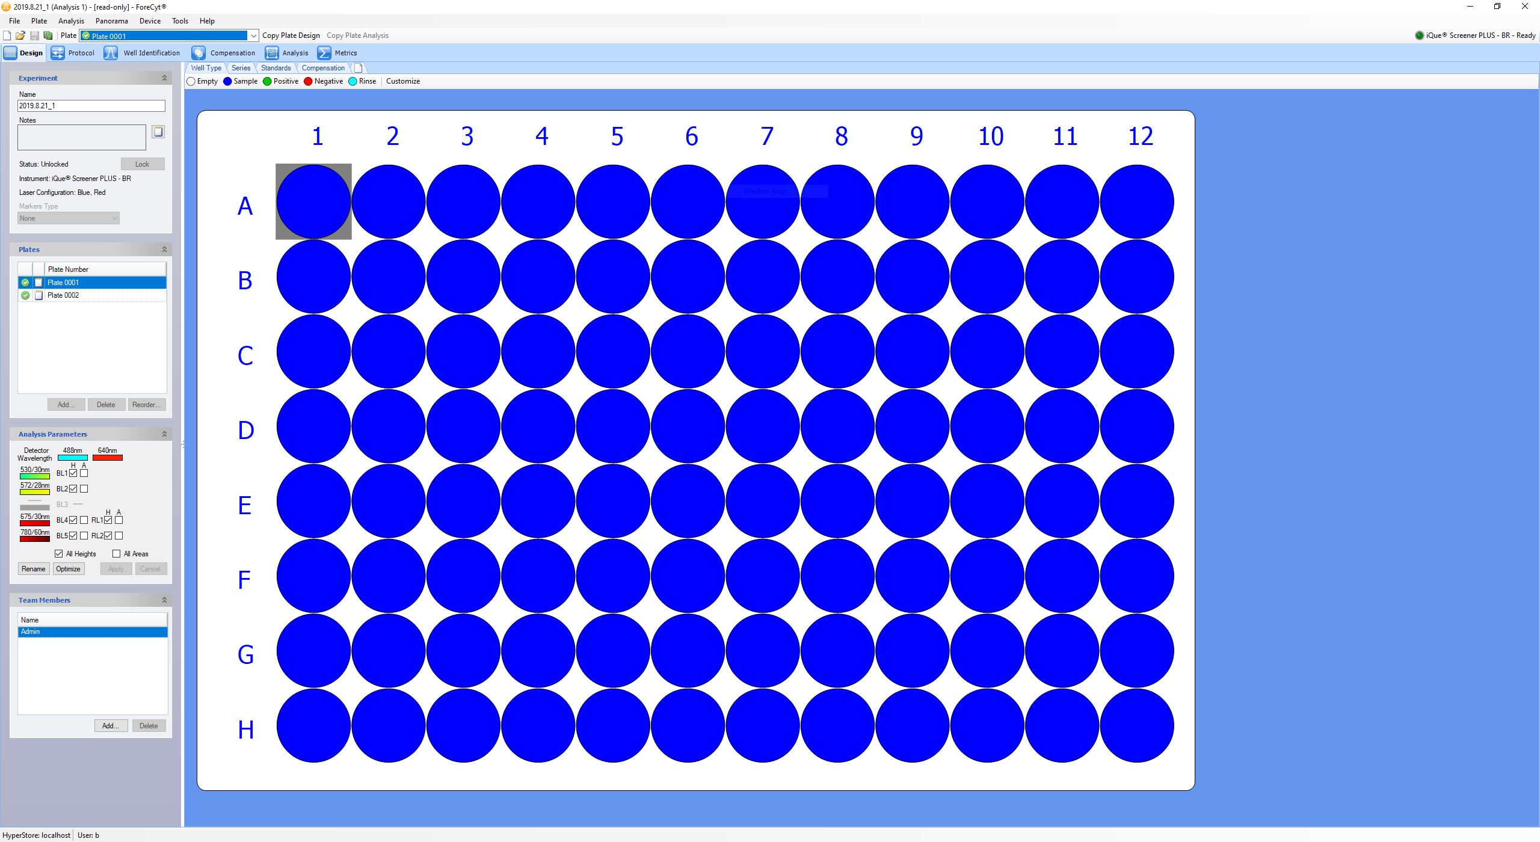1540x842 pixels.
Task: Switch to the Series tab
Action: [x=241, y=68]
